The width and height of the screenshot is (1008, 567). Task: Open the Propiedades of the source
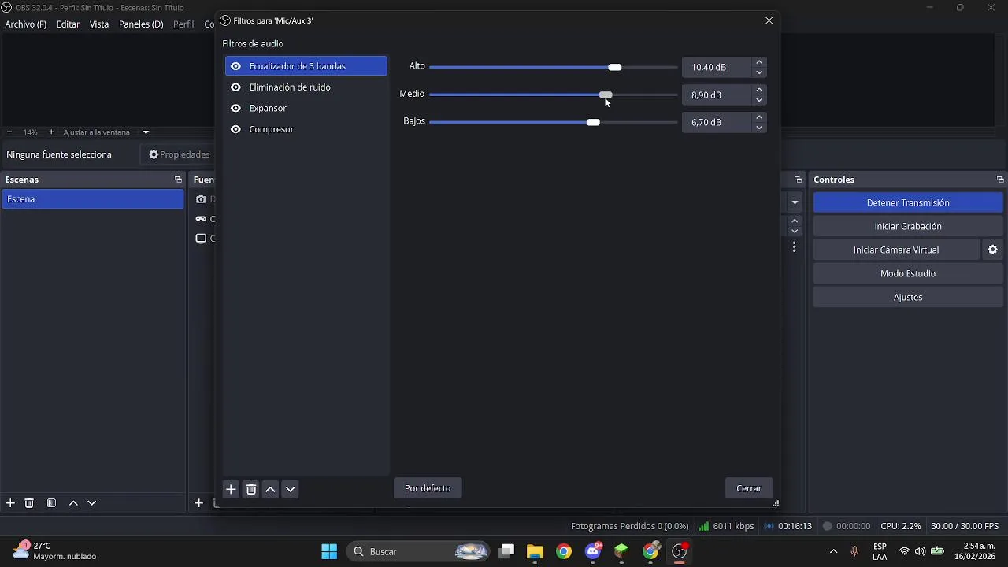pos(180,154)
